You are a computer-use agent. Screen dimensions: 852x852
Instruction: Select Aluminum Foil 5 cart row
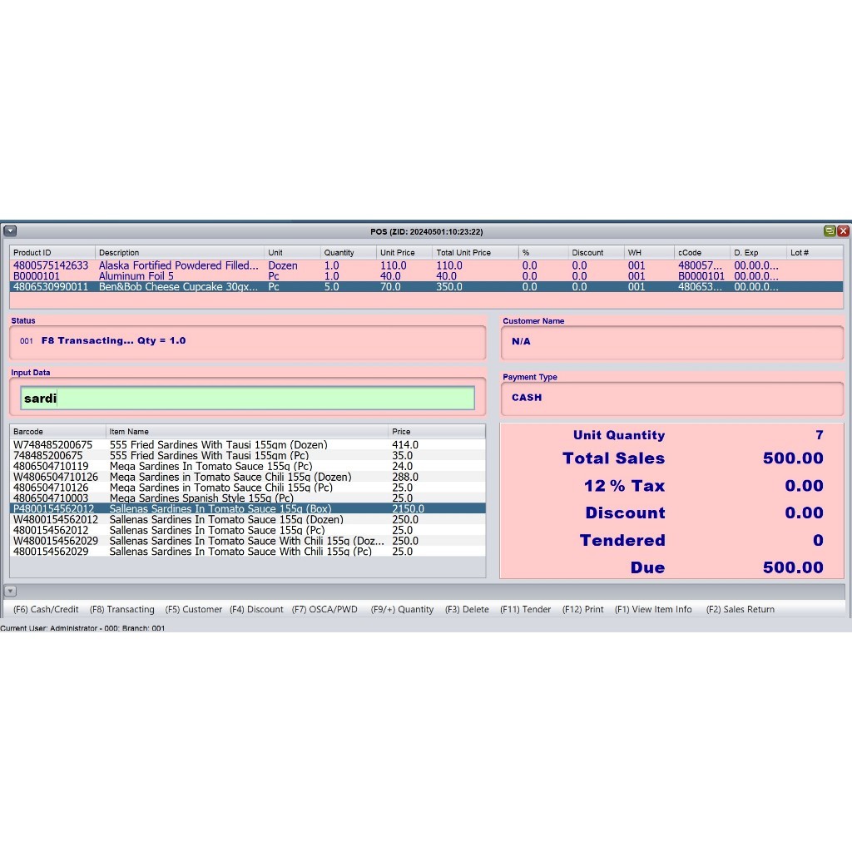[426, 276]
